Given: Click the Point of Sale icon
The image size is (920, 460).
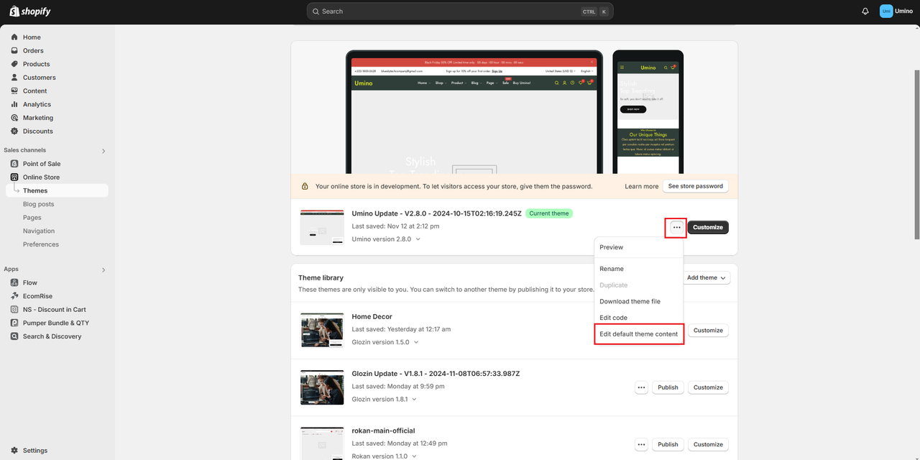Looking at the screenshot, I should tap(14, 164).
